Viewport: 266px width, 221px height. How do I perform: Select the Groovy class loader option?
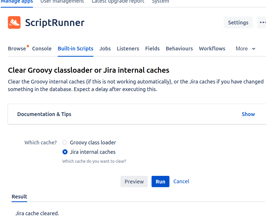coord(65,143)
